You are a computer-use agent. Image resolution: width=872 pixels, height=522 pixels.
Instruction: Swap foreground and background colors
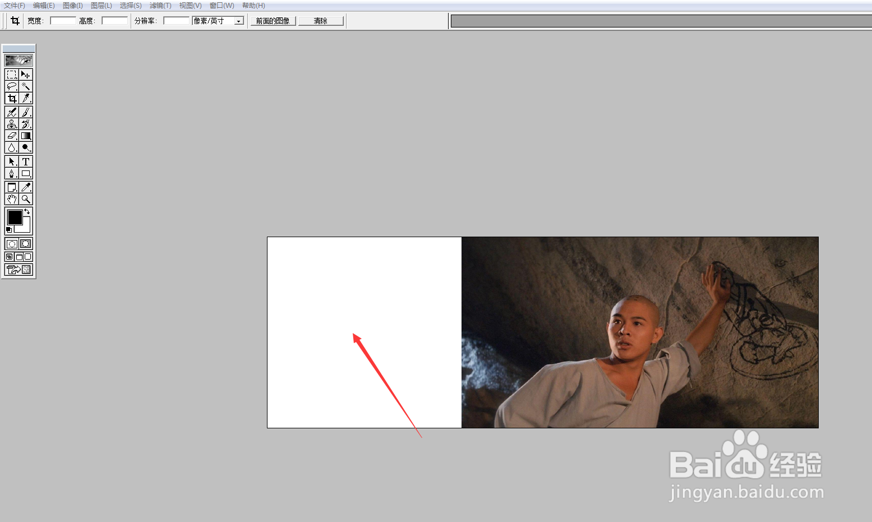click(27, 211)
